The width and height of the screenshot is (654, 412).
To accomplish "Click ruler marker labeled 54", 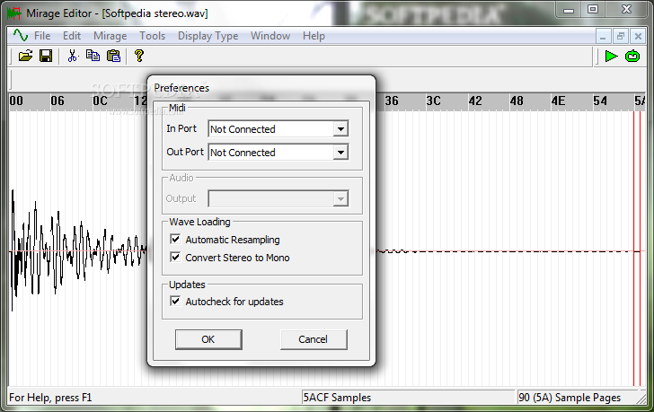I will click(600, 101).
